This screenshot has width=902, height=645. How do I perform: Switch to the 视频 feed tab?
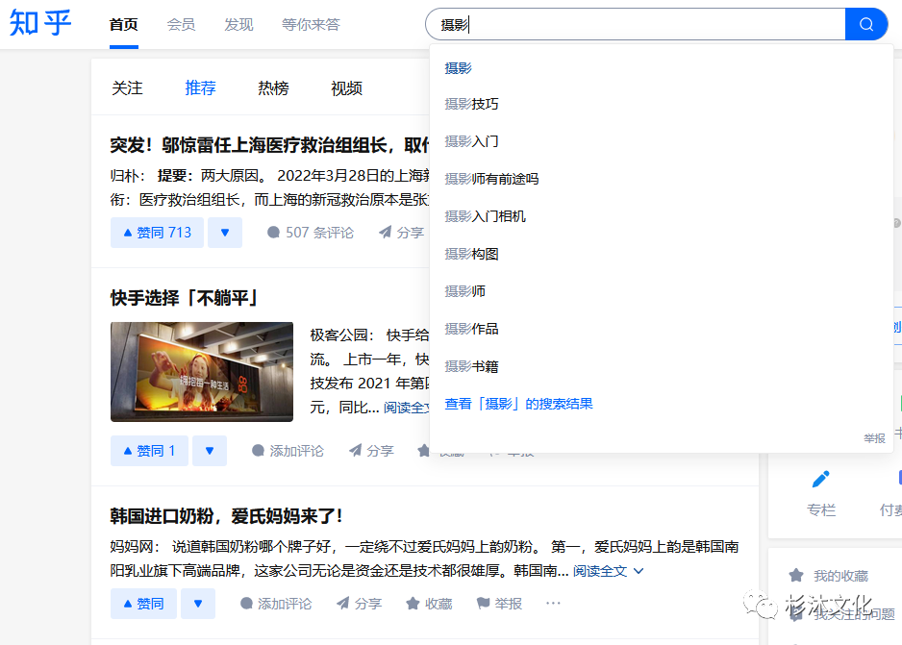coord(346,88)
